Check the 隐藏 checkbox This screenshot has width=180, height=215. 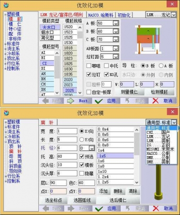click(82, 173)
